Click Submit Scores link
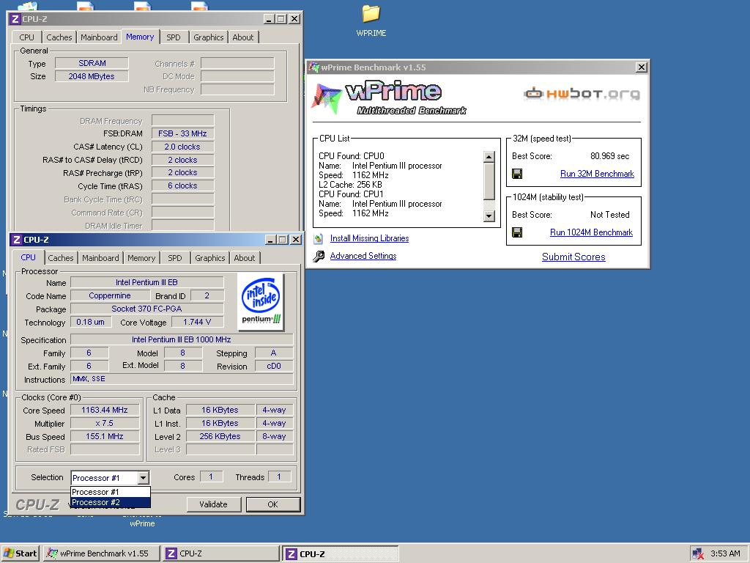The width and height of the screenshot is (750, 563). point(573,257)
